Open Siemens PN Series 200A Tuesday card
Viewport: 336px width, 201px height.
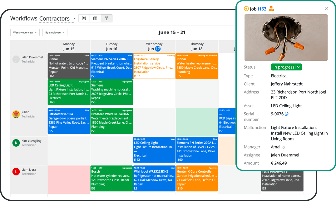(111, 66)
